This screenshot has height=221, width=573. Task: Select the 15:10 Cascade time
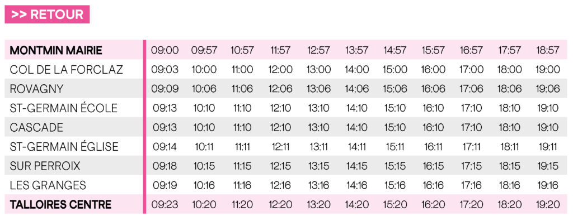coord(395,128)
